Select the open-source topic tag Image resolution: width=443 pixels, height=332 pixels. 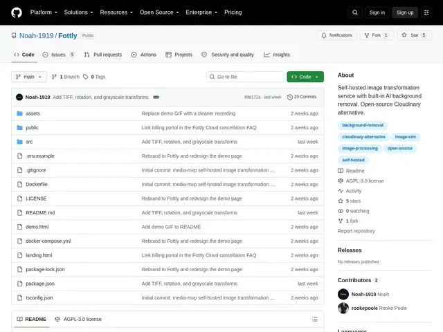(400, 149)
